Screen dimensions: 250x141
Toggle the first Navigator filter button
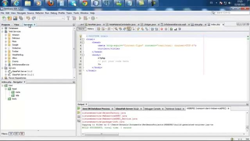coord(11,134)
